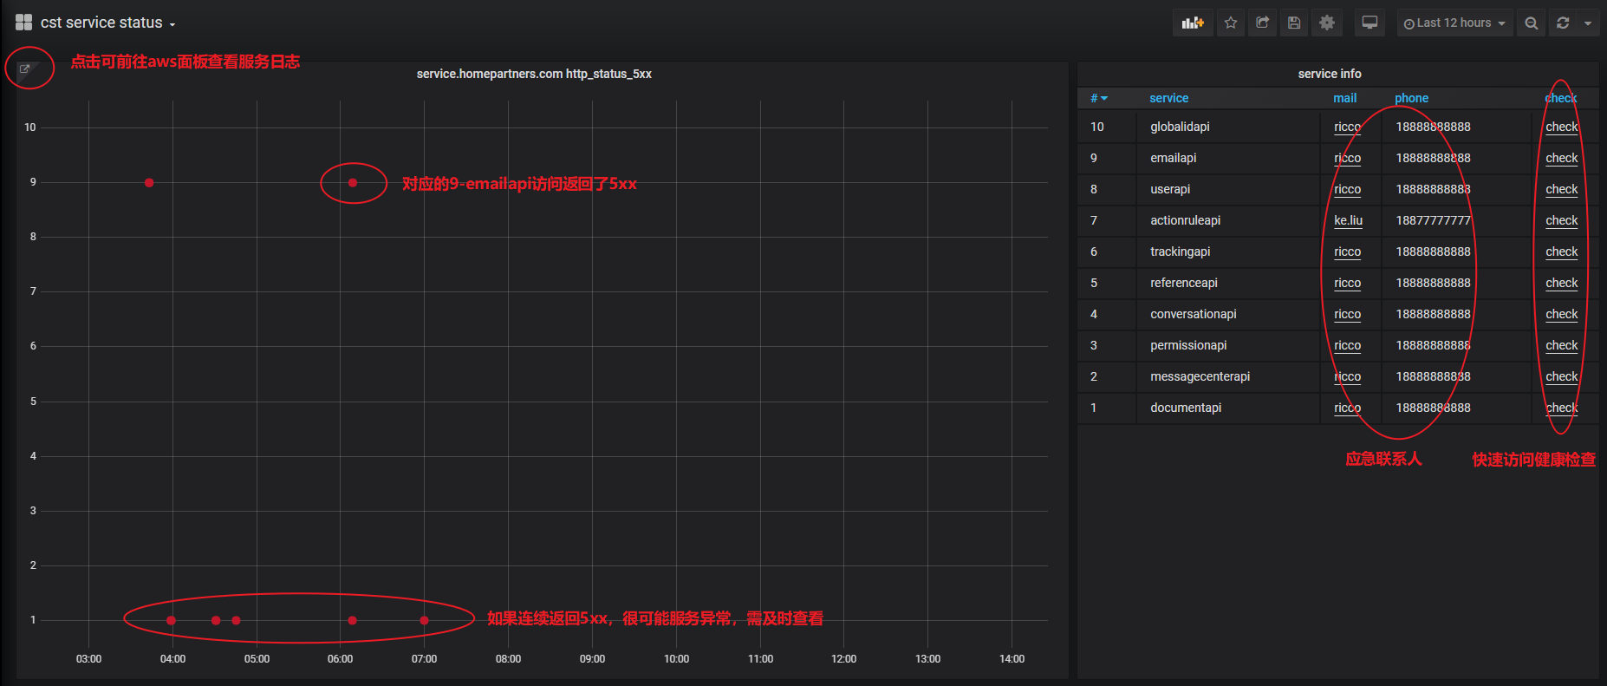Open cst service status dashboard dropdown

[108, 23]
